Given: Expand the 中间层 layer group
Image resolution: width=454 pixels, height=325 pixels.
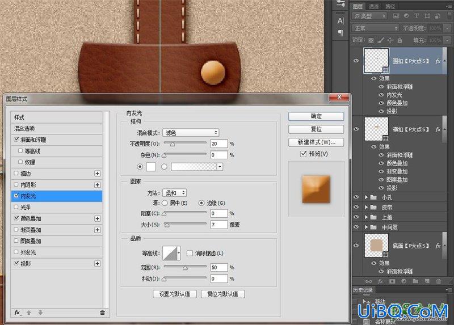Looking at the screenshot, I should coord(366,227).
